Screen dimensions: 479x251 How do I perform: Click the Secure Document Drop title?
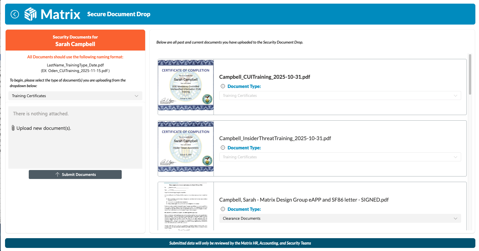pyautogui.click(x=119, y=14)
